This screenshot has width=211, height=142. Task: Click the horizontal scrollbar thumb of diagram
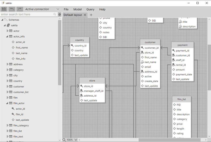[x=169, y=140]
